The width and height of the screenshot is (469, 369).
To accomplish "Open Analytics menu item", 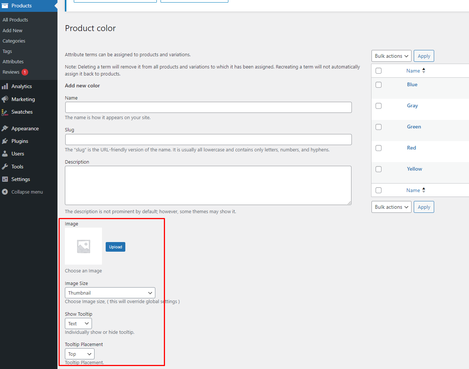I will click(22, 86).
